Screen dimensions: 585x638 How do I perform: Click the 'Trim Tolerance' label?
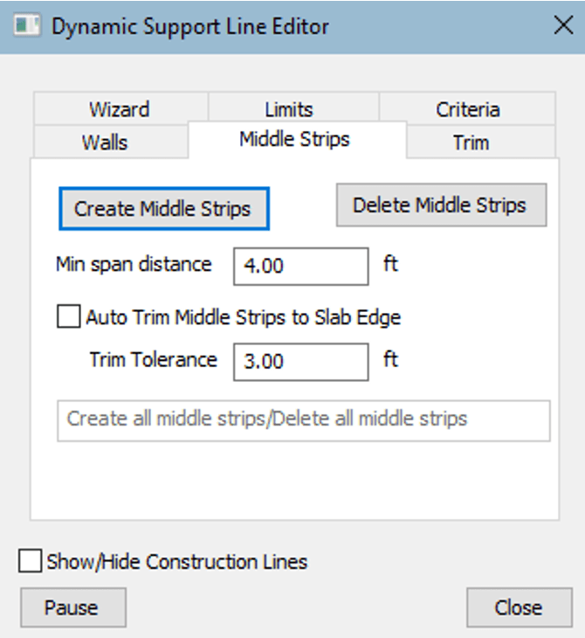(x=153, y=359)
